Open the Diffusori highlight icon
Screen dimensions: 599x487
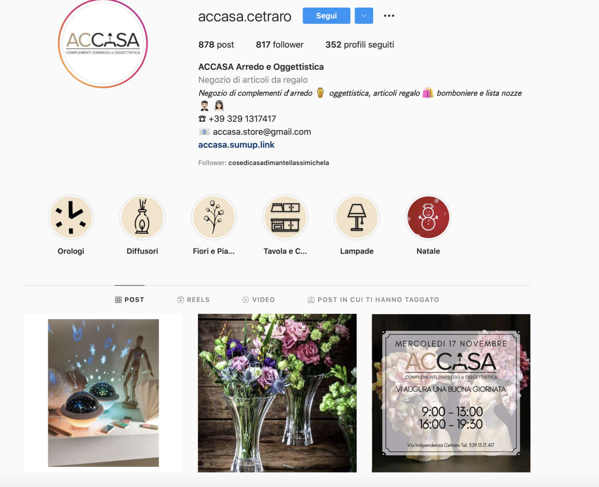142,217
